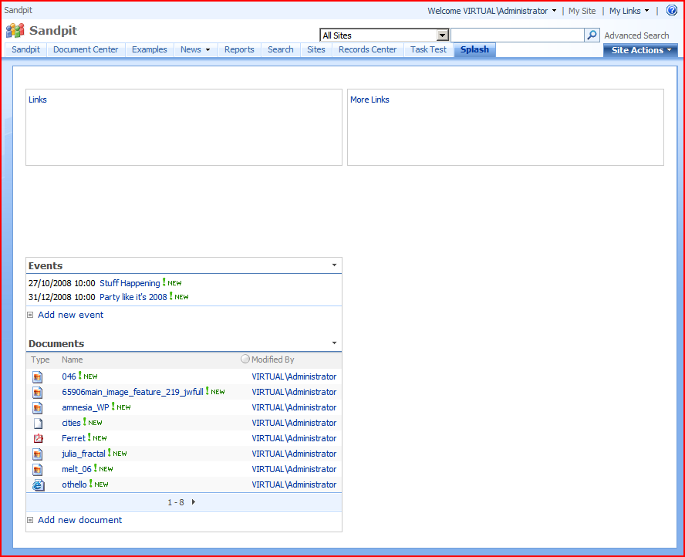Open the Documents web part menu arrow
The height and width of the screenshot is (557, 685).
pyautogui.click(x=334, y=343)
